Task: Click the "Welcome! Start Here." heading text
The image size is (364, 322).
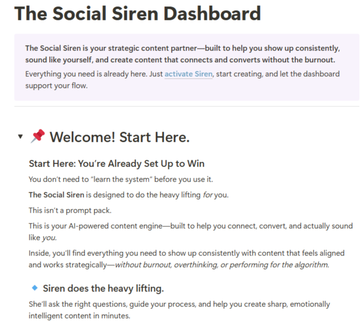Action: click(x=119, y=137)
